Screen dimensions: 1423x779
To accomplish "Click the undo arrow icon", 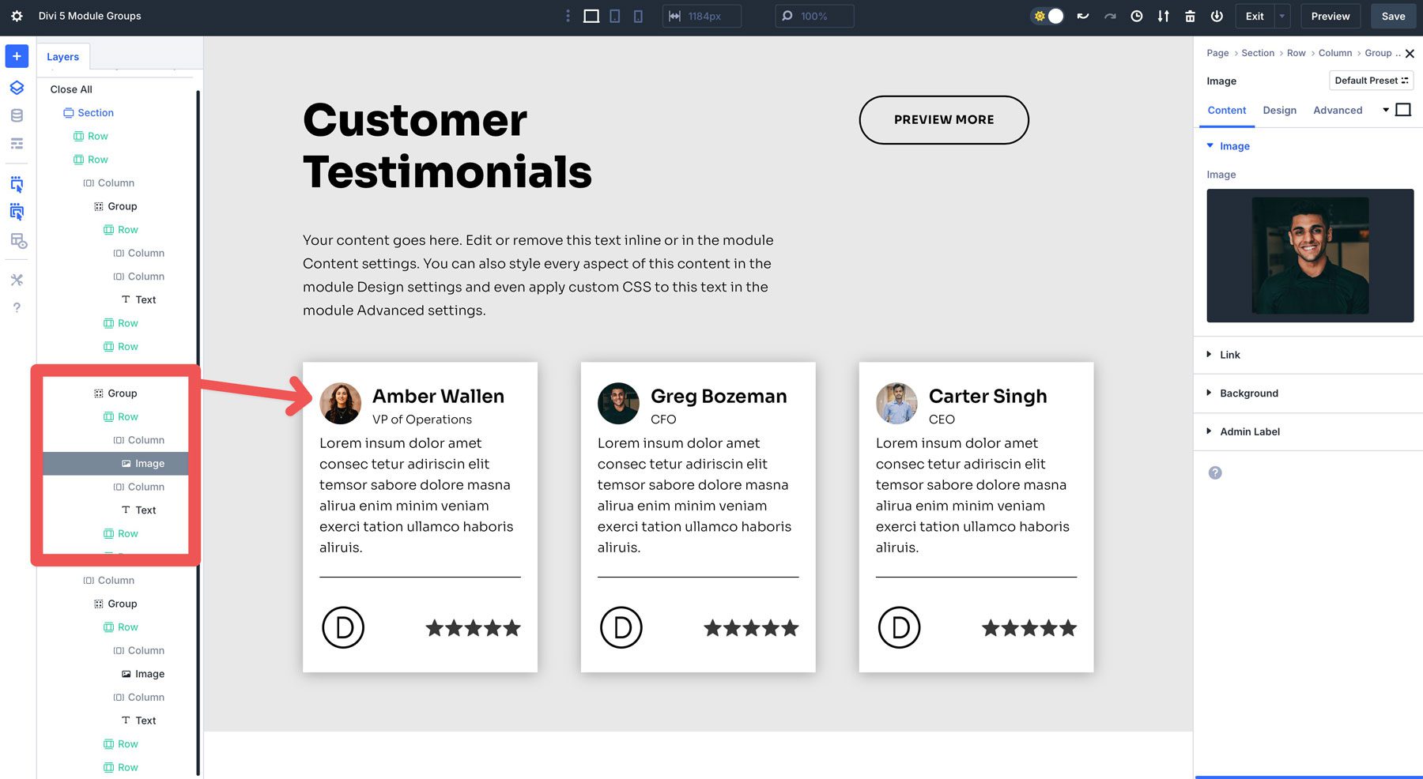I will pyautogui.click(x=1083, y=16).
